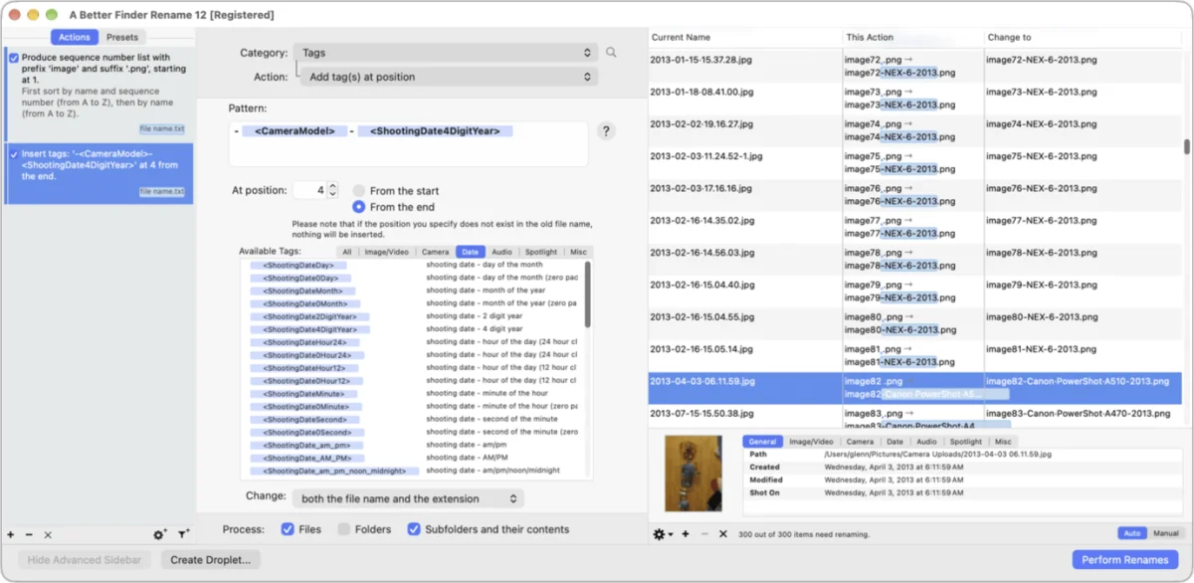Remove file with minus icon below file list
Image resolution: width=1194 pixels, height=583 pixels.
pos(703,534)
